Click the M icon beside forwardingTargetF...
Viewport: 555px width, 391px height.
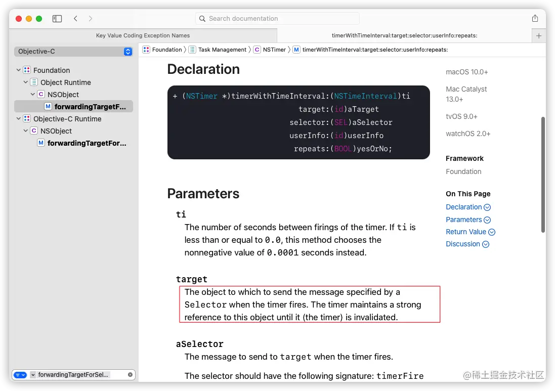(48, 106)
